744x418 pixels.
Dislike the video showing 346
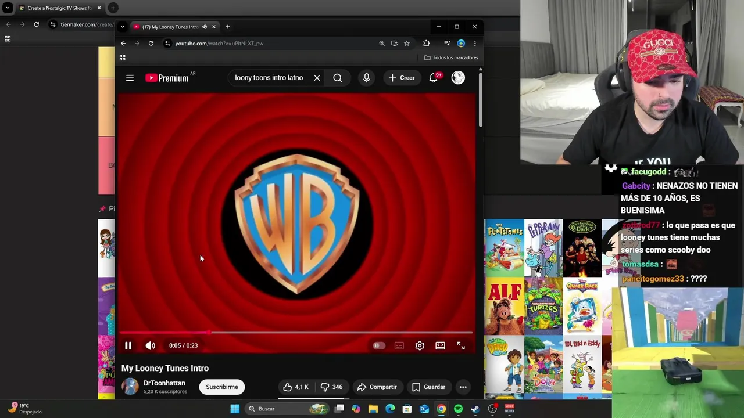(331, 387)
